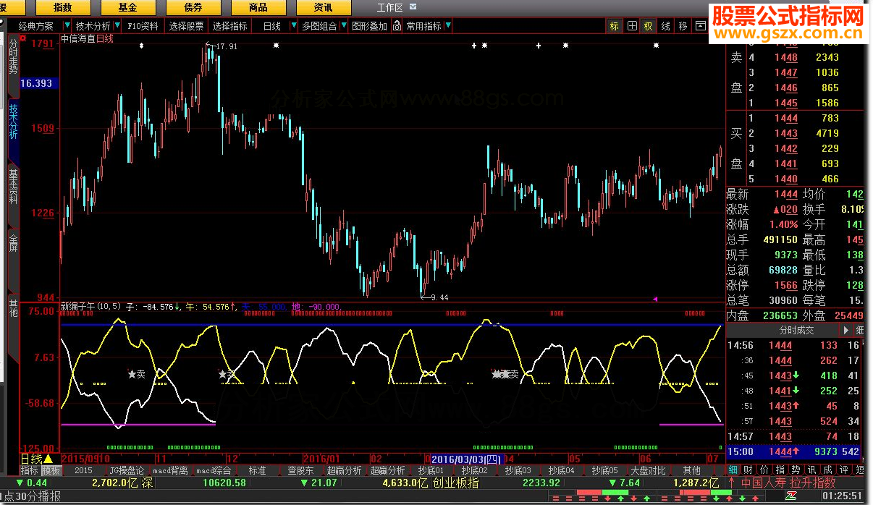Open the 日线 period dropdown arrow
This screenshot has width=873, height=505.
pos(293,26)
